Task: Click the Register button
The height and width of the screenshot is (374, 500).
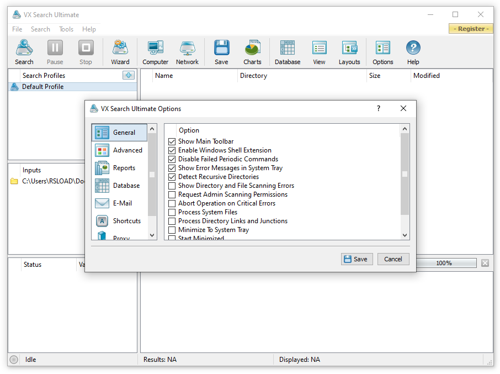Action: pyautogui.click(x=471, y=29)
